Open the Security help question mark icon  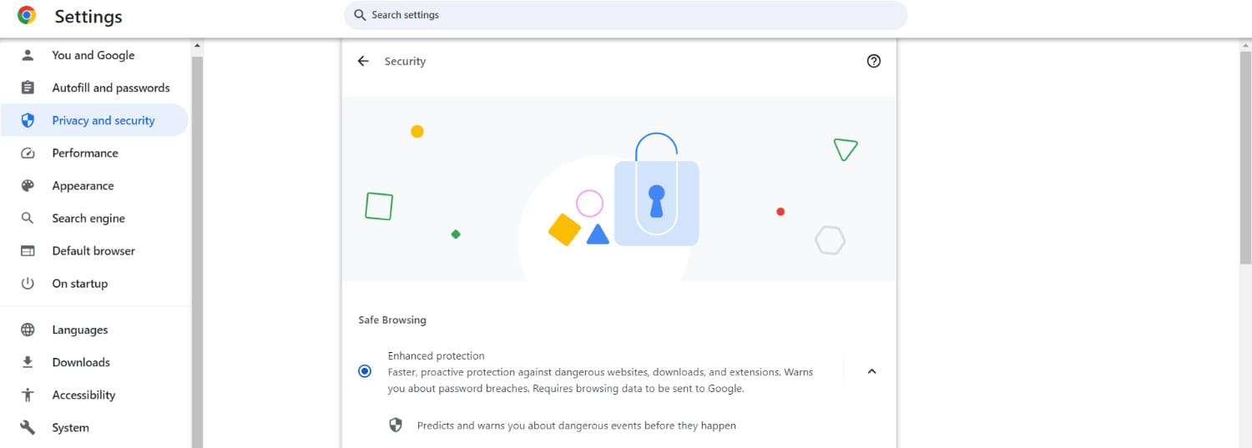tap(874, 61)
